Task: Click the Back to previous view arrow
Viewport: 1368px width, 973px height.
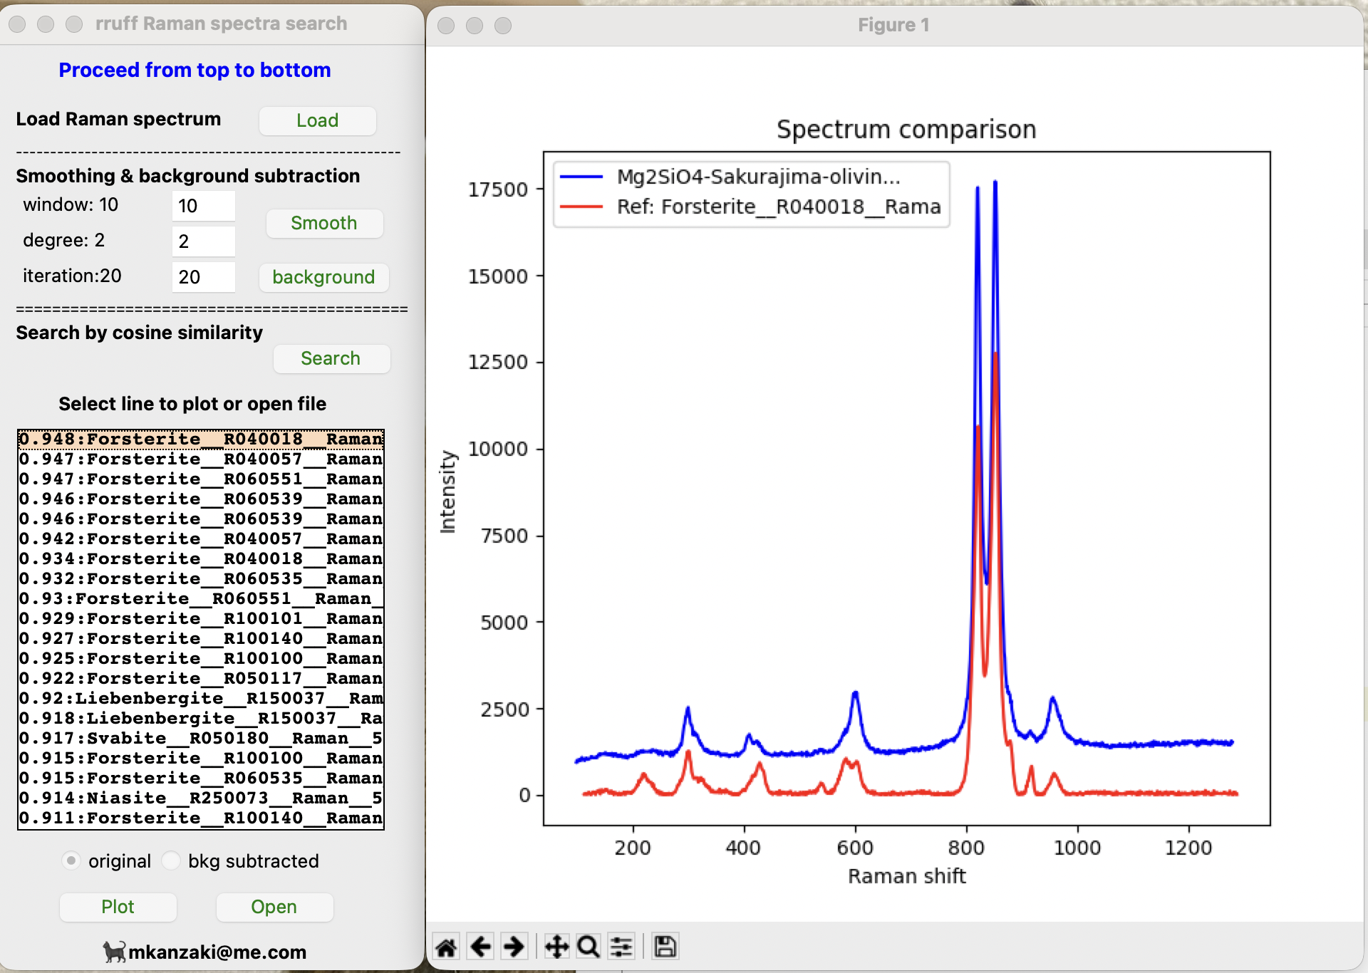Action: pyautogui.click(x=481, y=947)
